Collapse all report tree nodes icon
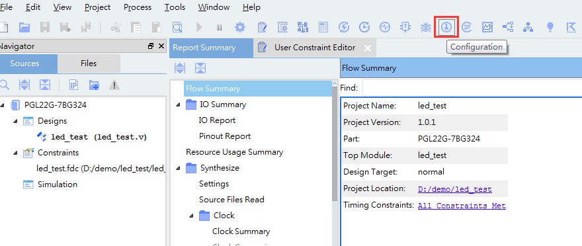This screenshot has height=246, width=582. 200,68
